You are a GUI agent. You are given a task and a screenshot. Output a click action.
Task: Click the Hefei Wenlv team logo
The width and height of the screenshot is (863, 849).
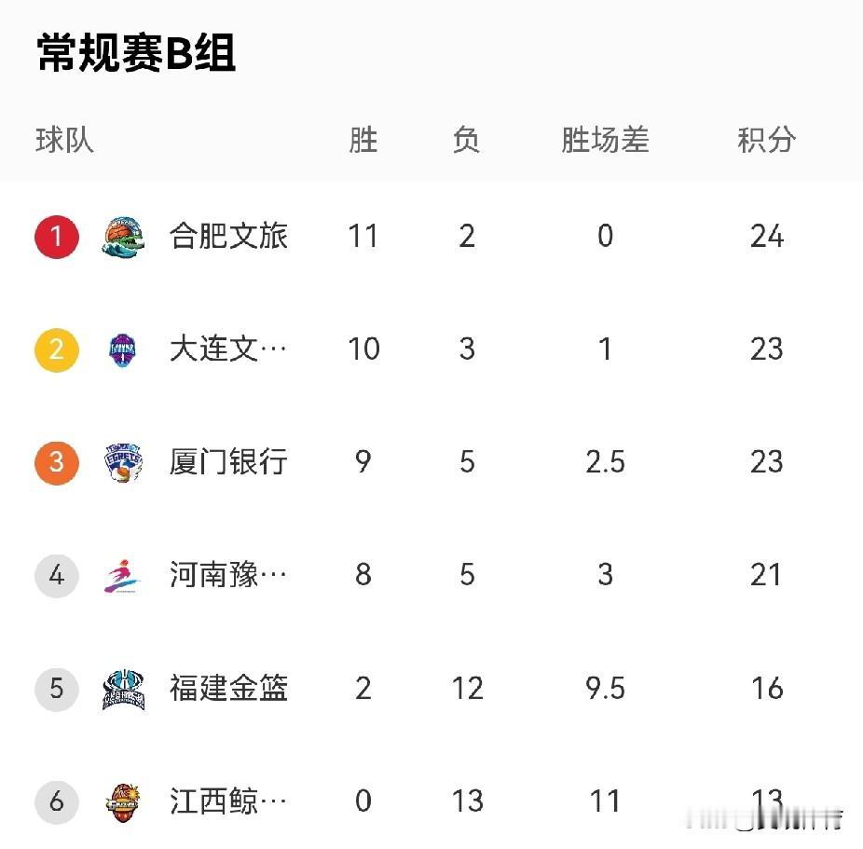click(x=123, y=237)
